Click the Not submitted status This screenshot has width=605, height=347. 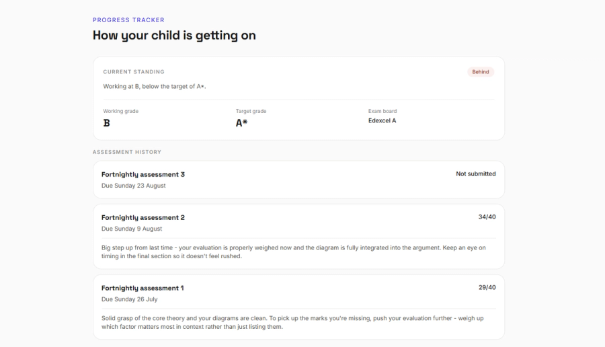476,174
